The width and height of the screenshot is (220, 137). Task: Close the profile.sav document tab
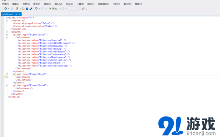point(19,14)
